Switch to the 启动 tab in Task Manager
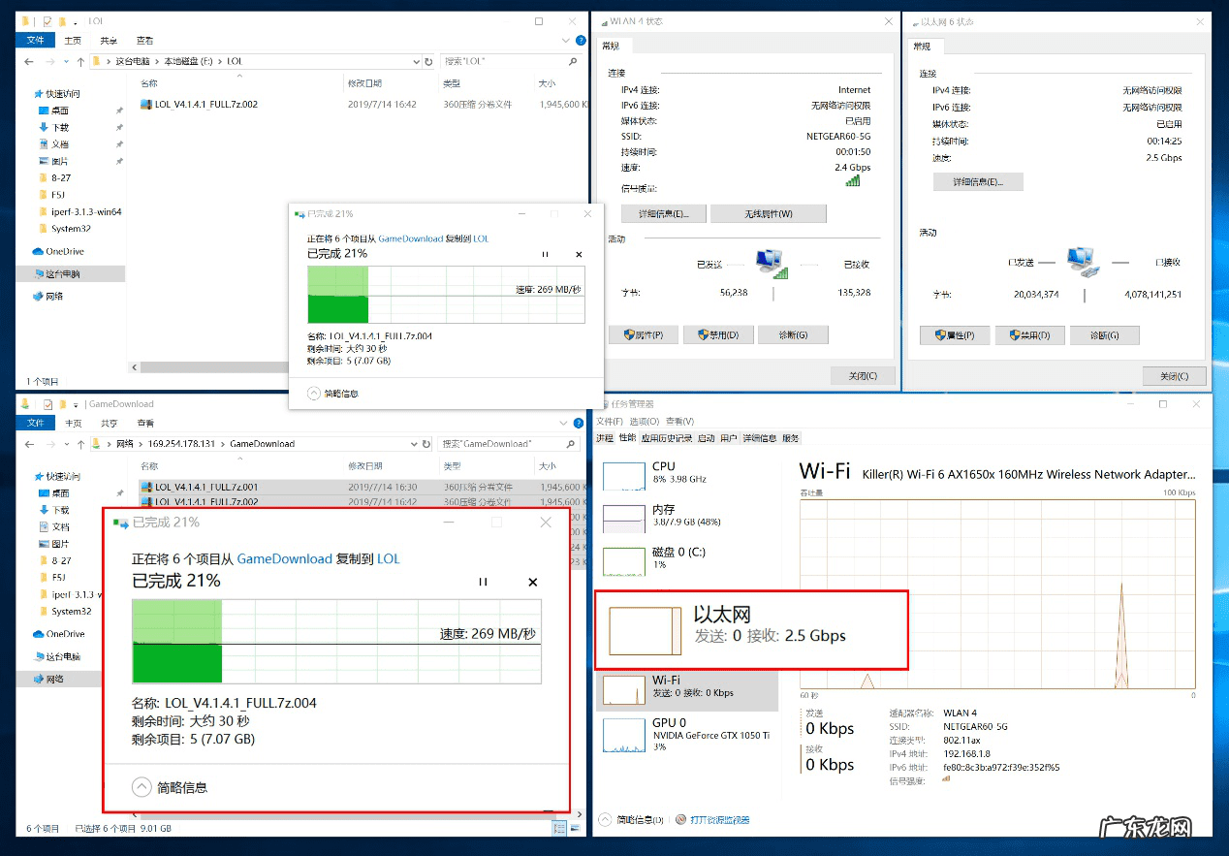Image resolution: width=1229 pixels, height=856 pixels. 706,438
